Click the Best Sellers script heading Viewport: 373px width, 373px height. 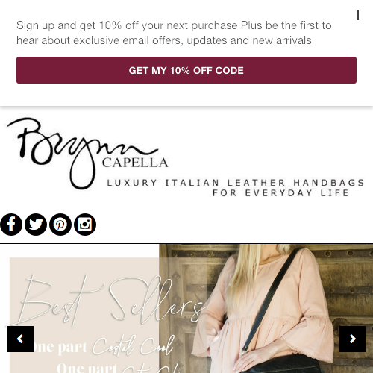pyautogui.click(x=110, y=301)
